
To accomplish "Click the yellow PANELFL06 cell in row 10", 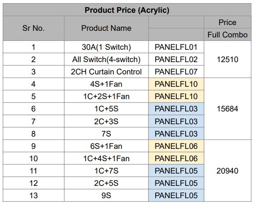I will [176, 158].
